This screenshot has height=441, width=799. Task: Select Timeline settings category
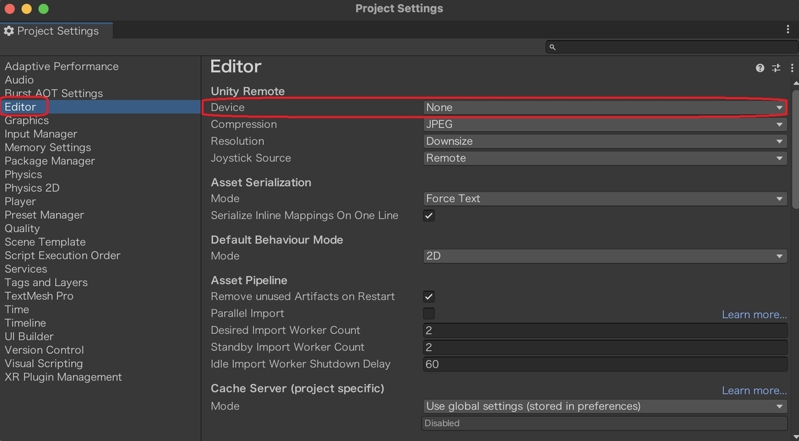25,323
